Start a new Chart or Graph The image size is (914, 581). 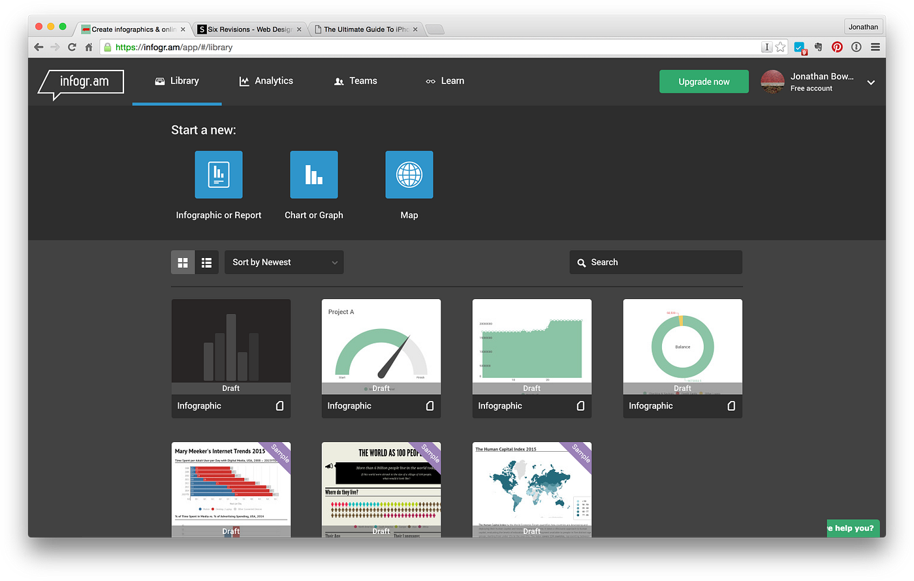[x=314, y=175]
